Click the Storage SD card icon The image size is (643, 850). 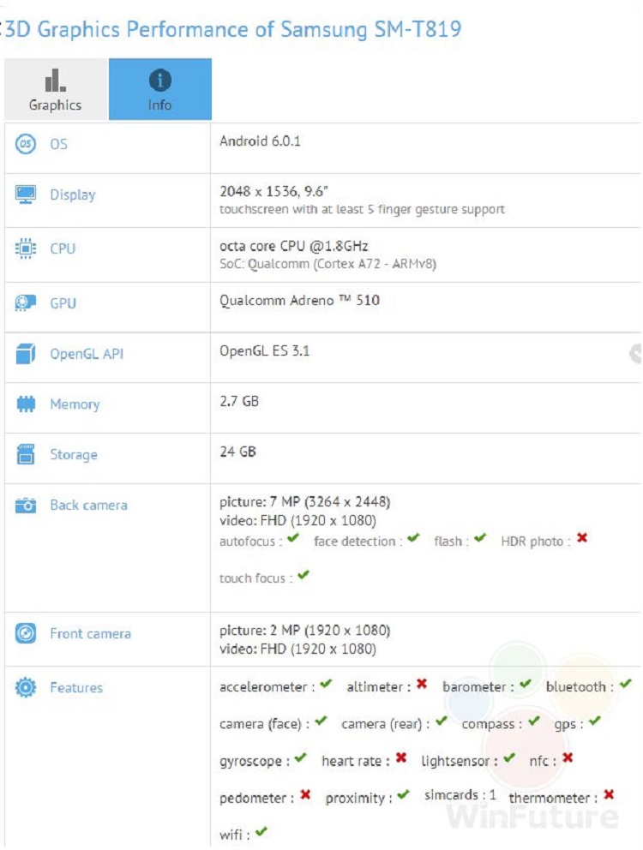26,455
